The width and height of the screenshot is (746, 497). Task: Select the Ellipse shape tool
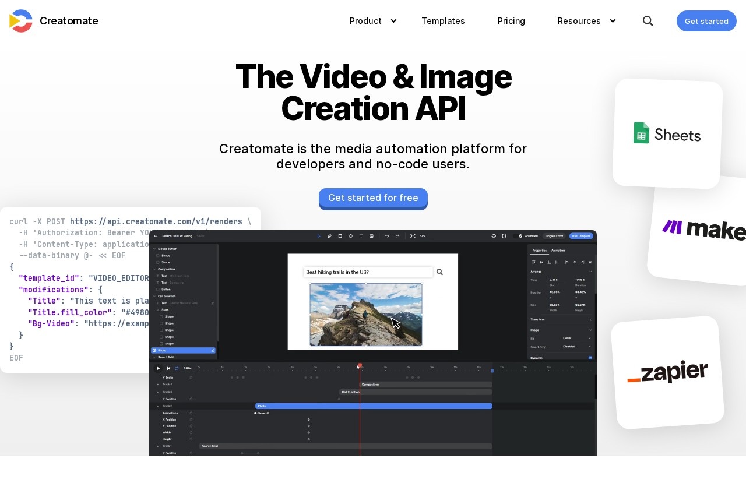click(351, 235)
